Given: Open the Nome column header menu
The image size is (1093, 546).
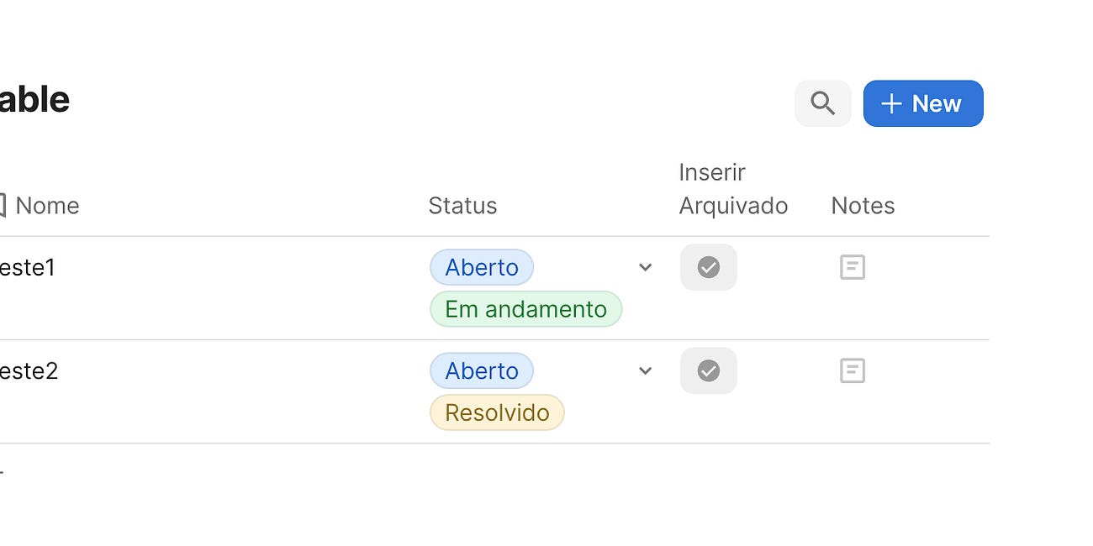Looking at the screenshot, I should point(48,205).
